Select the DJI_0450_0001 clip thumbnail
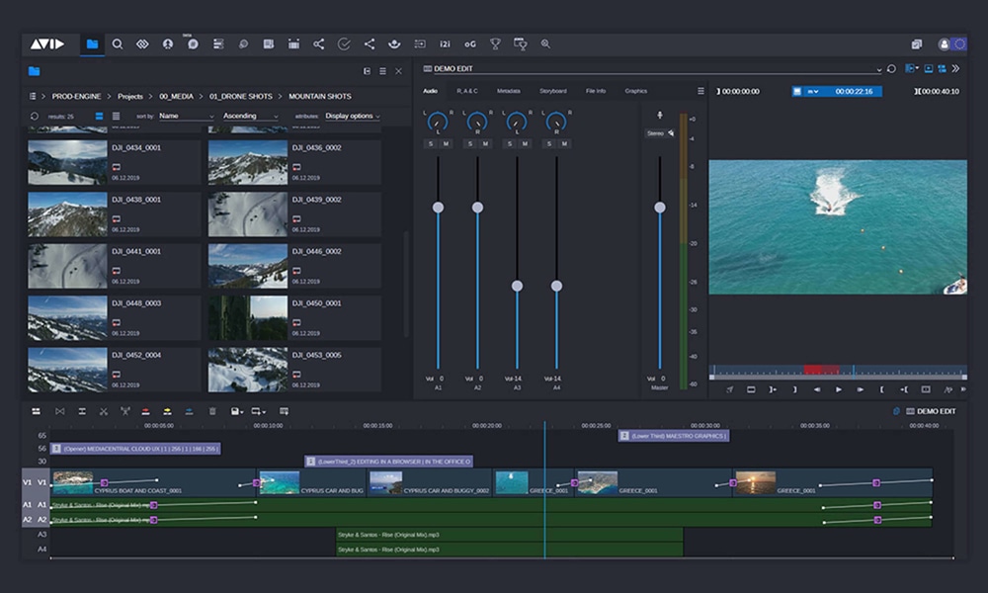Screen dimensions: 988x593 [248, 317]
